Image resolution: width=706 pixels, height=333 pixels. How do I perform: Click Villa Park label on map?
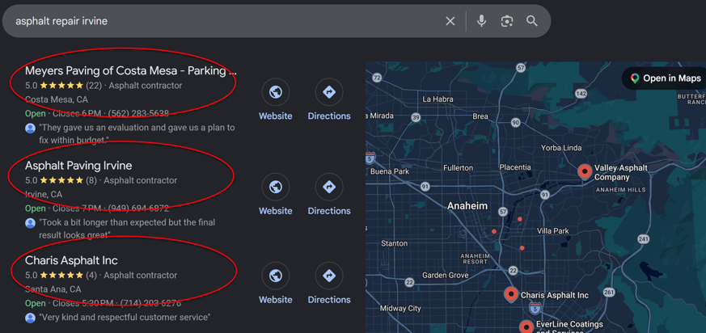tap(553, 231)
